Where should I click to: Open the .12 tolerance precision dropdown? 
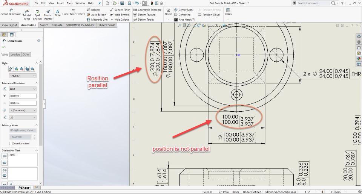click(23, 117)
